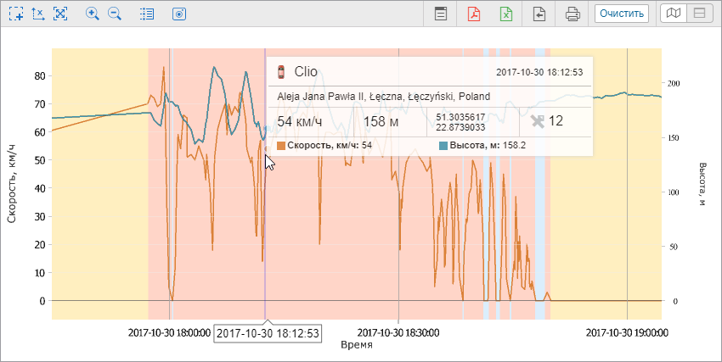
Task: Export the report to PDF
Action: point(473,14)
